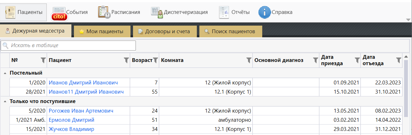This screenshot has width=412, height=135.
Task: Open patient Рогожев Иван Артемович
Action: [x=81, y=111]
